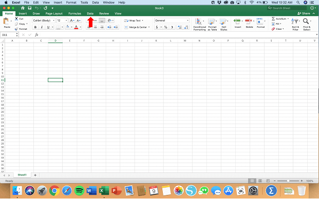
Task: Click the Format cells icon in ribbon
Action: (259, 21)
